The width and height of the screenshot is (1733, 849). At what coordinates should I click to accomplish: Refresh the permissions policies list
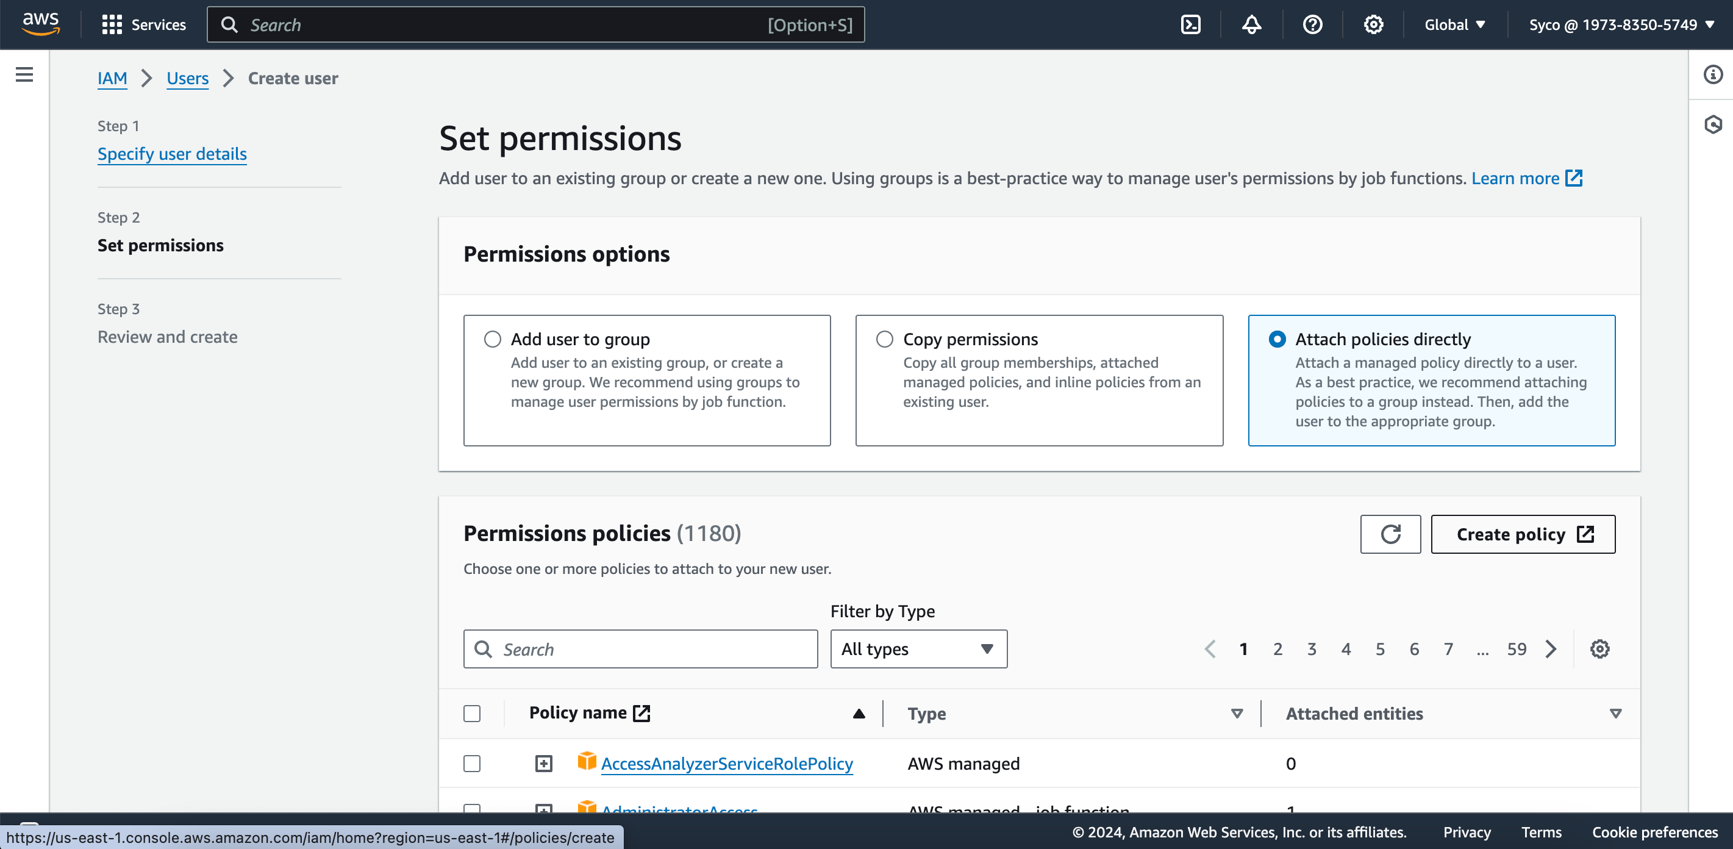[1390, 534]
